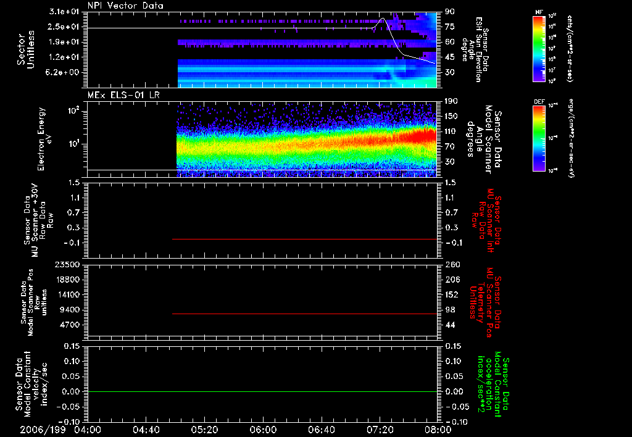632x437 pixels.
Task: Click the NF rainbow color bar
Action: click(539, 49)
